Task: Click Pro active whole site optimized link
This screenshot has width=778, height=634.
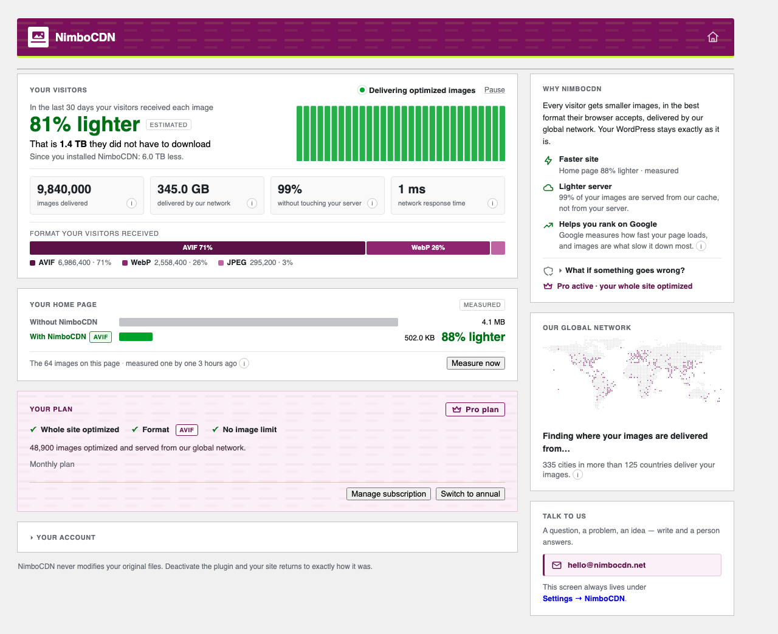Action: (625, 286)
